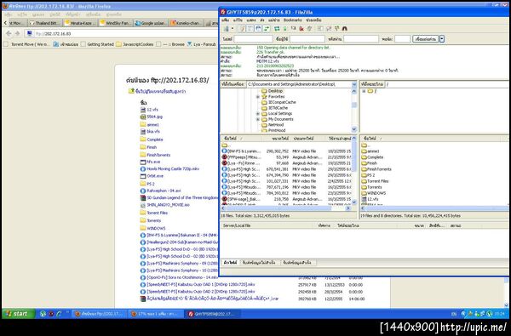Click the Port quickconnect input field
This screenshot has width=511, height=336.
pyautogui.click(x=403, y=39)
